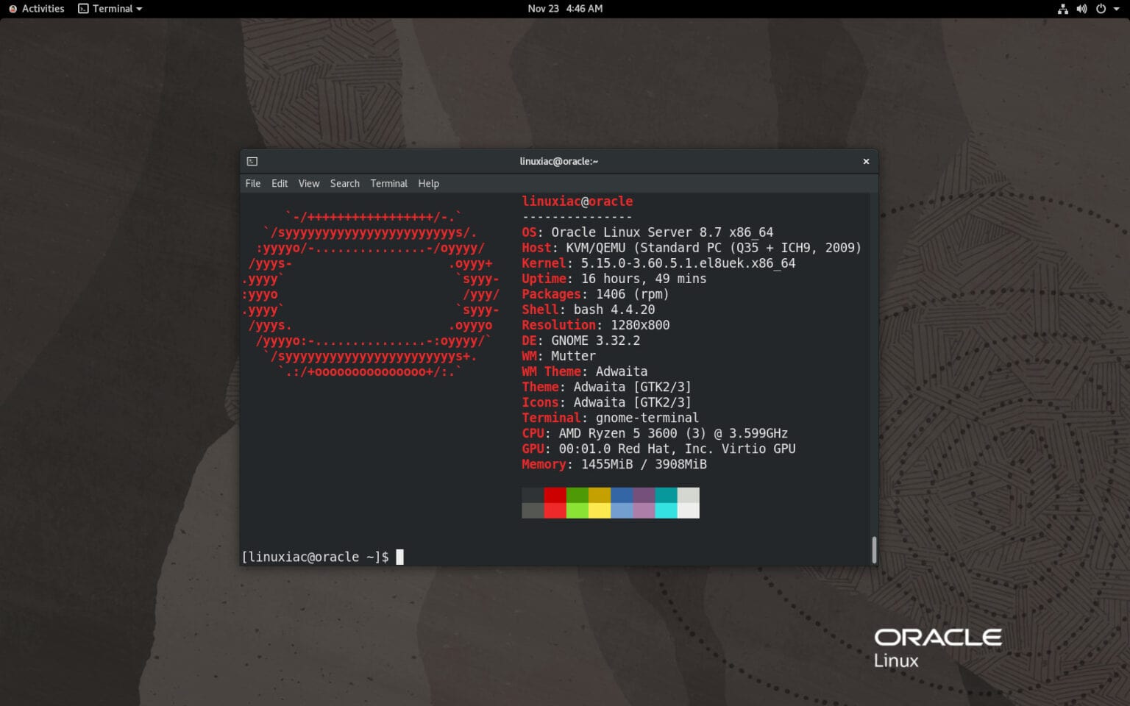Click the terminal icon in the window title bar
The image size is (1130, 706).
coord(252,160)
